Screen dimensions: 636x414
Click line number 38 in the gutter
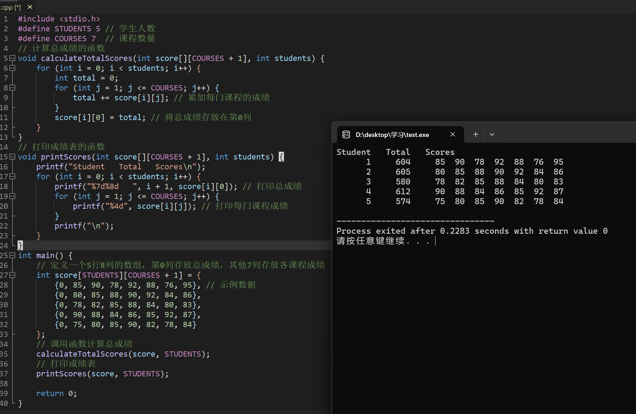[4, 383]
